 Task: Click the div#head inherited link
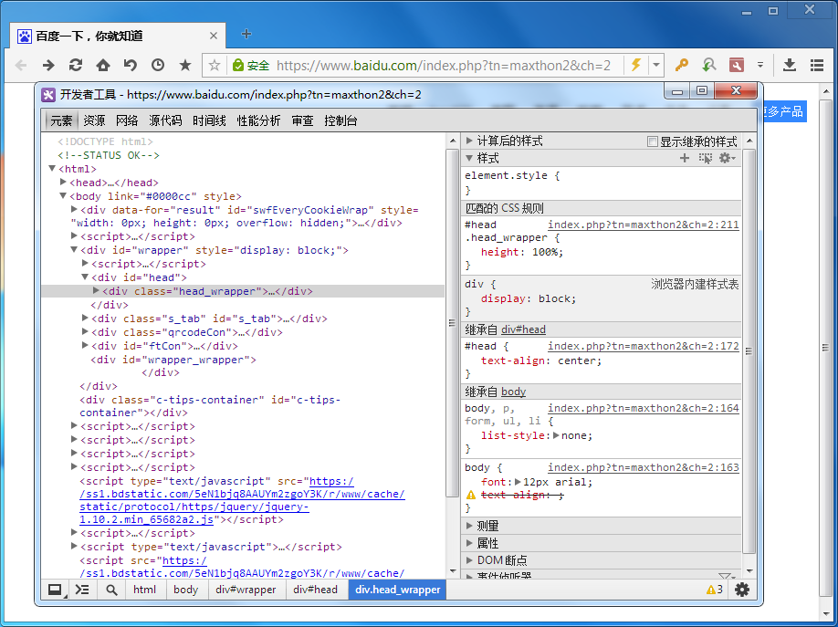click(x=523, y=329)
